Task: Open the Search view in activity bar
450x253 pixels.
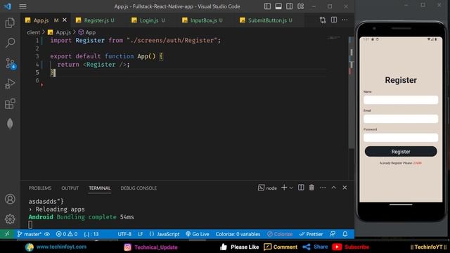Action: tap(10, 43)
